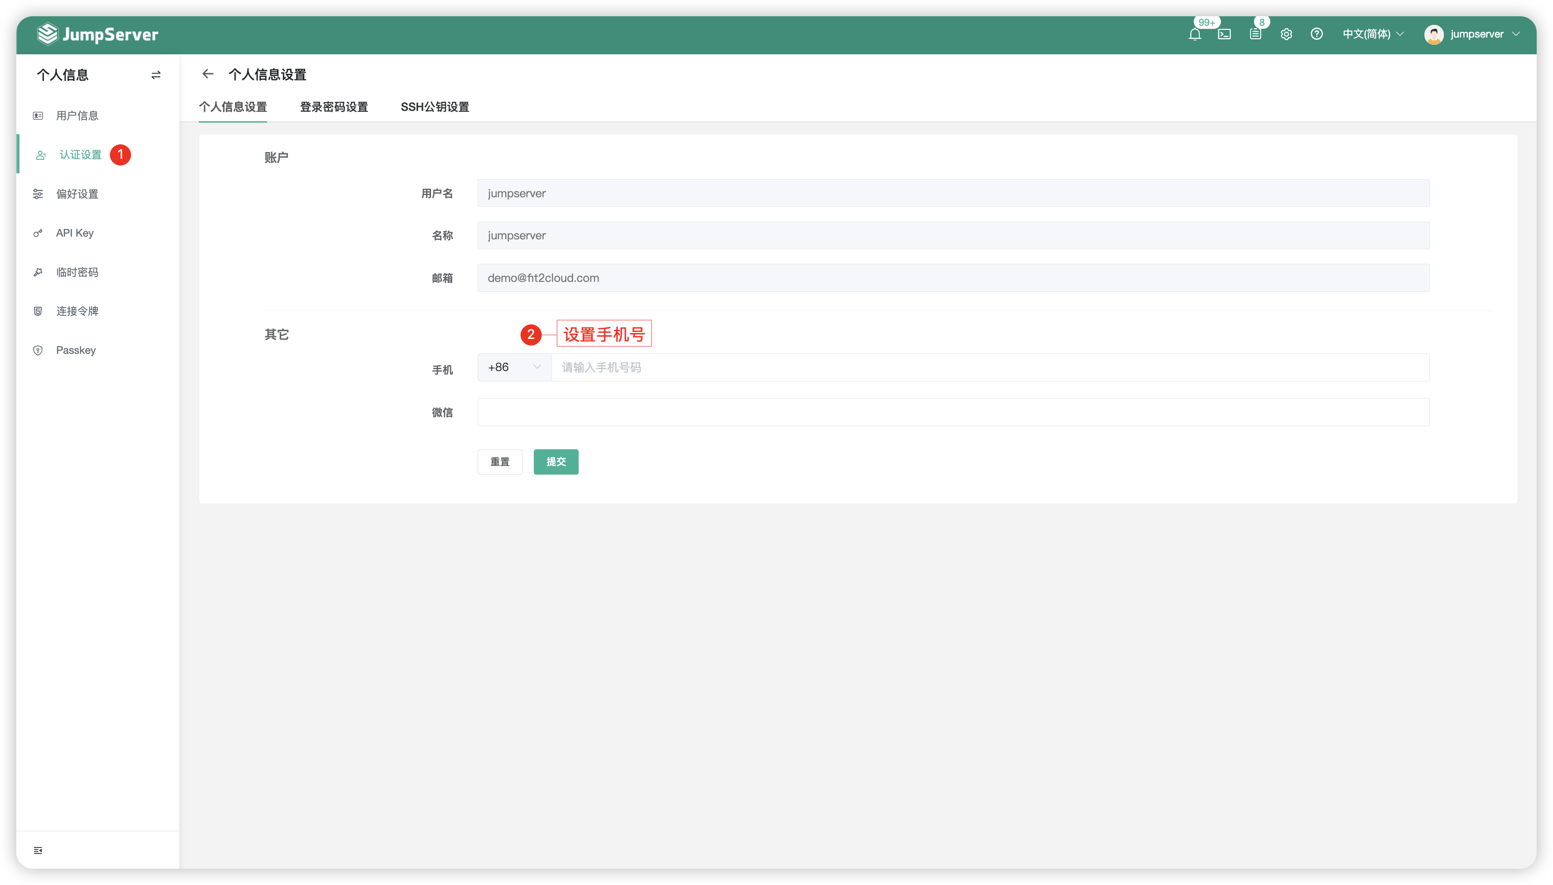1553x885 pixels.
Task: Click the 名称 field showing jumpserver
Action: tap(954, 235)
